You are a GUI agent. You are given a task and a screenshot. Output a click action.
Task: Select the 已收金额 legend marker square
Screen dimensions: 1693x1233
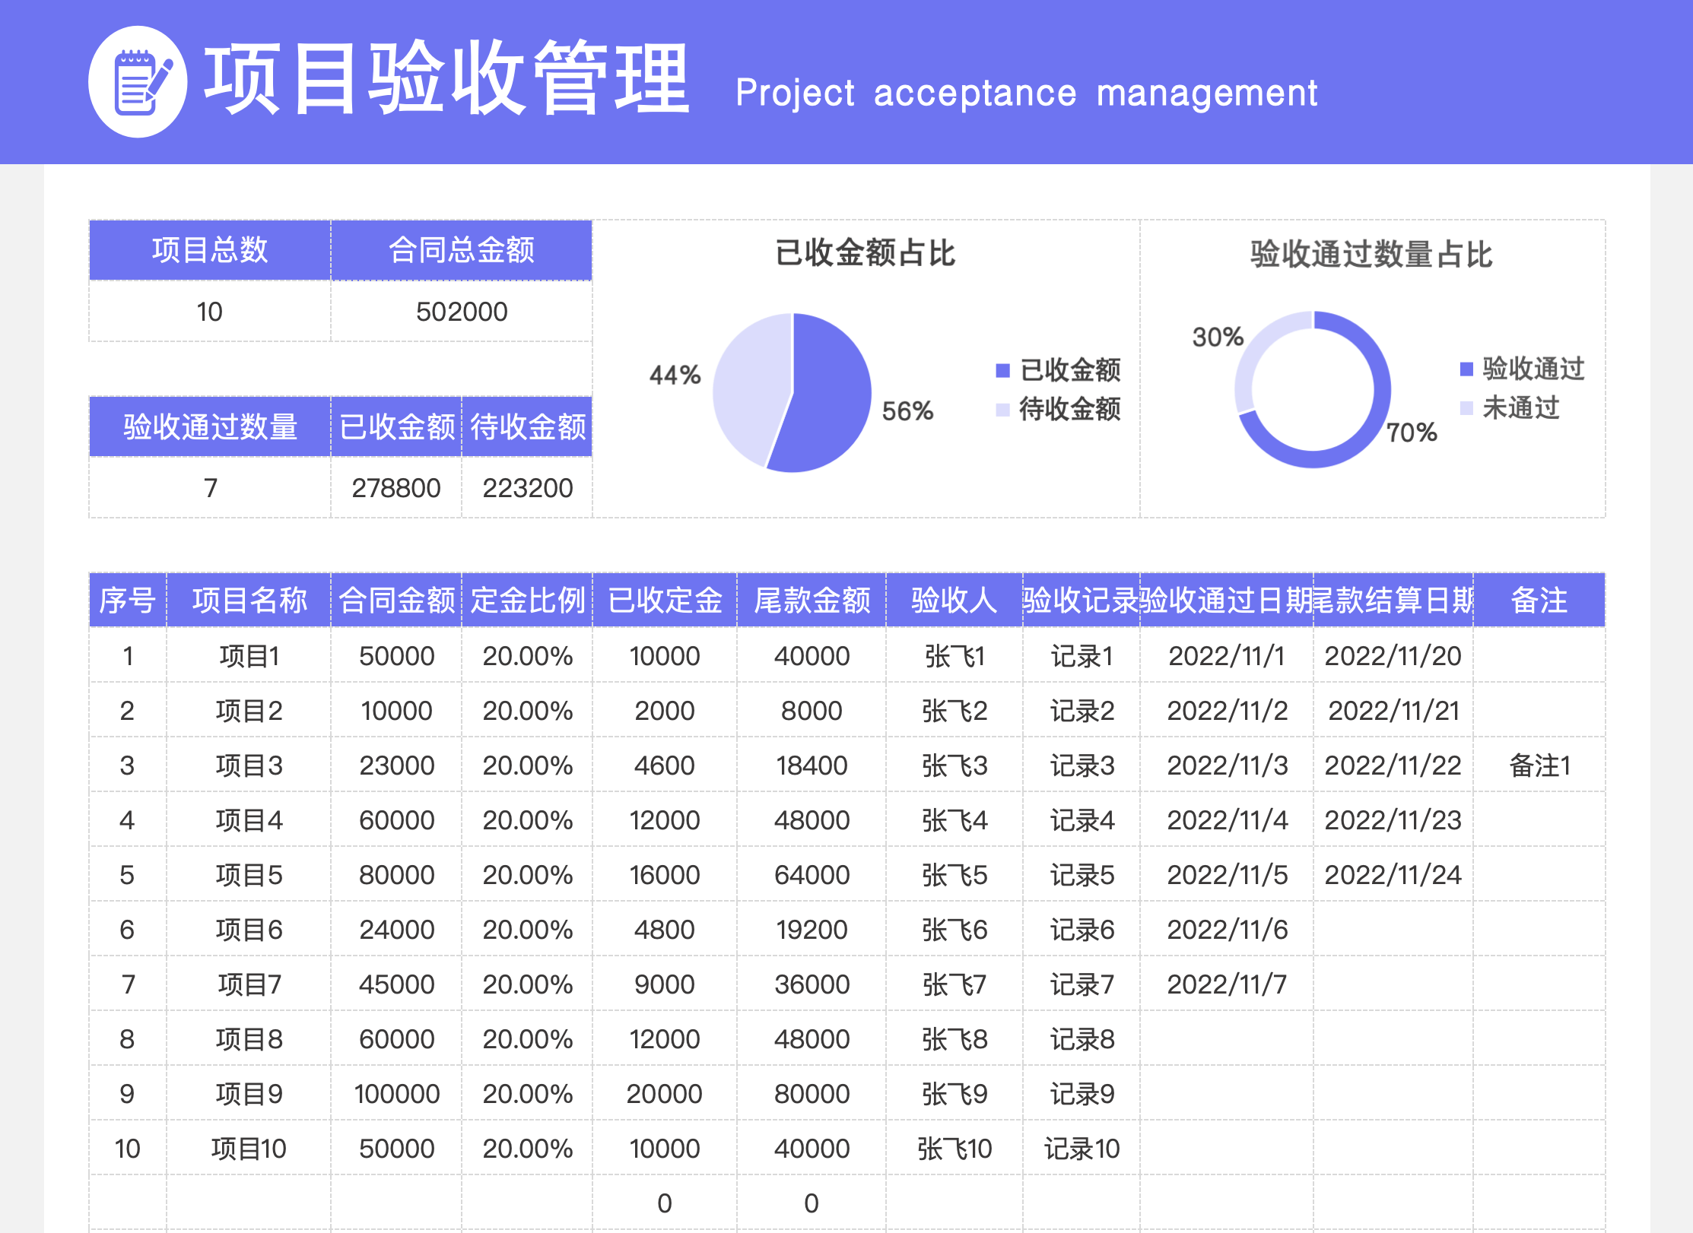click(x=1002, y=372)
